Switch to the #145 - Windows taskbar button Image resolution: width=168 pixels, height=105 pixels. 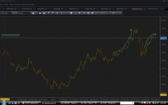point(109,103)
